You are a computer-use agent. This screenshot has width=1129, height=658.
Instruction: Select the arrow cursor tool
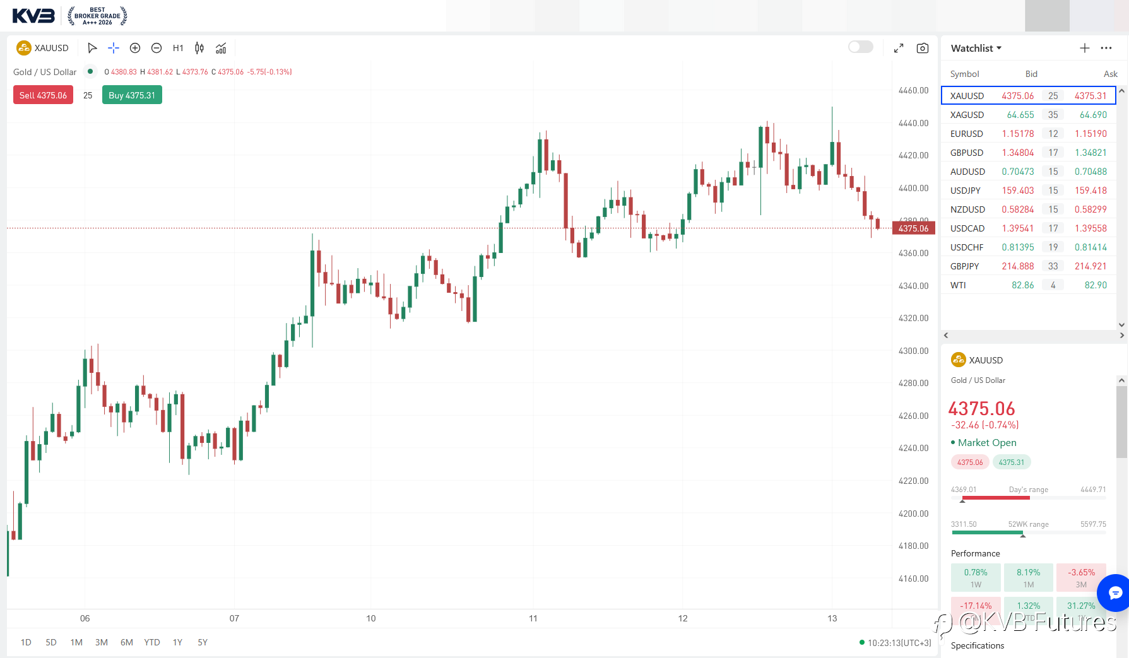point(92,48)
